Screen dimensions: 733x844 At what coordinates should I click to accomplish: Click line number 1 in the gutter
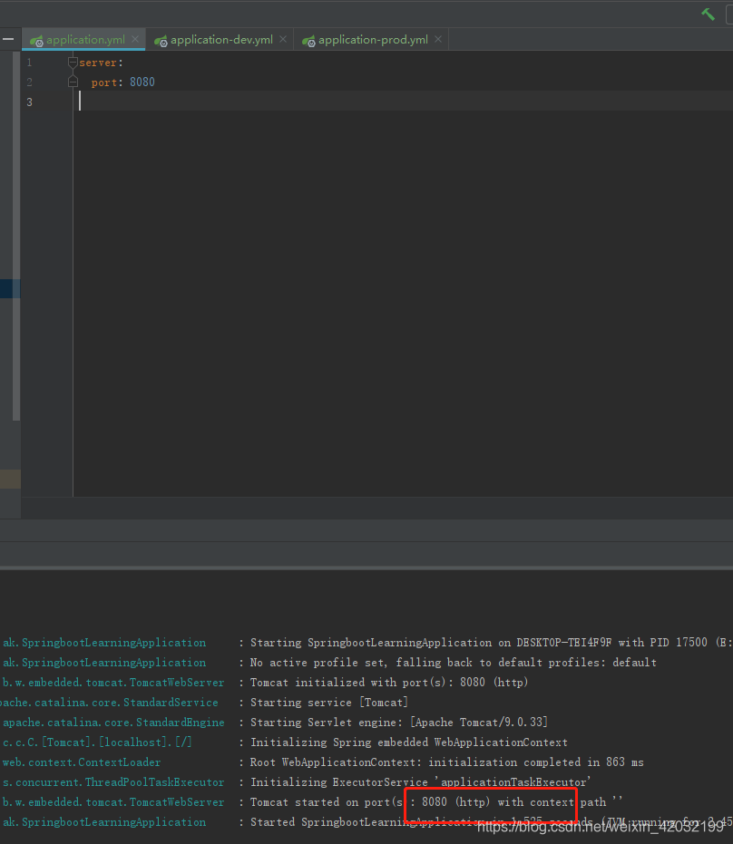(x=29, y=63)
